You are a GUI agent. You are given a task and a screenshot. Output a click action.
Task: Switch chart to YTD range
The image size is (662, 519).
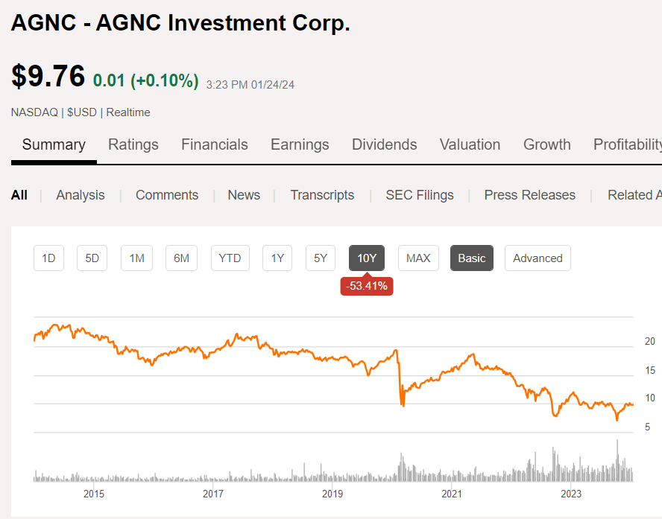coord(230,258)
